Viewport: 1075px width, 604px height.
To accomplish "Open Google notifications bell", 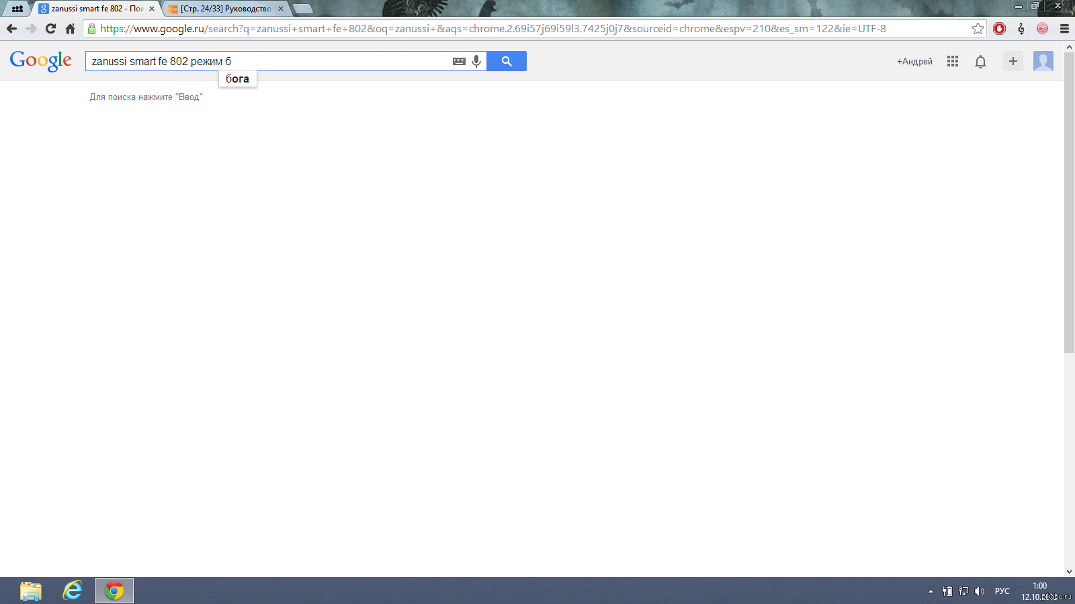I will (981, 62).
